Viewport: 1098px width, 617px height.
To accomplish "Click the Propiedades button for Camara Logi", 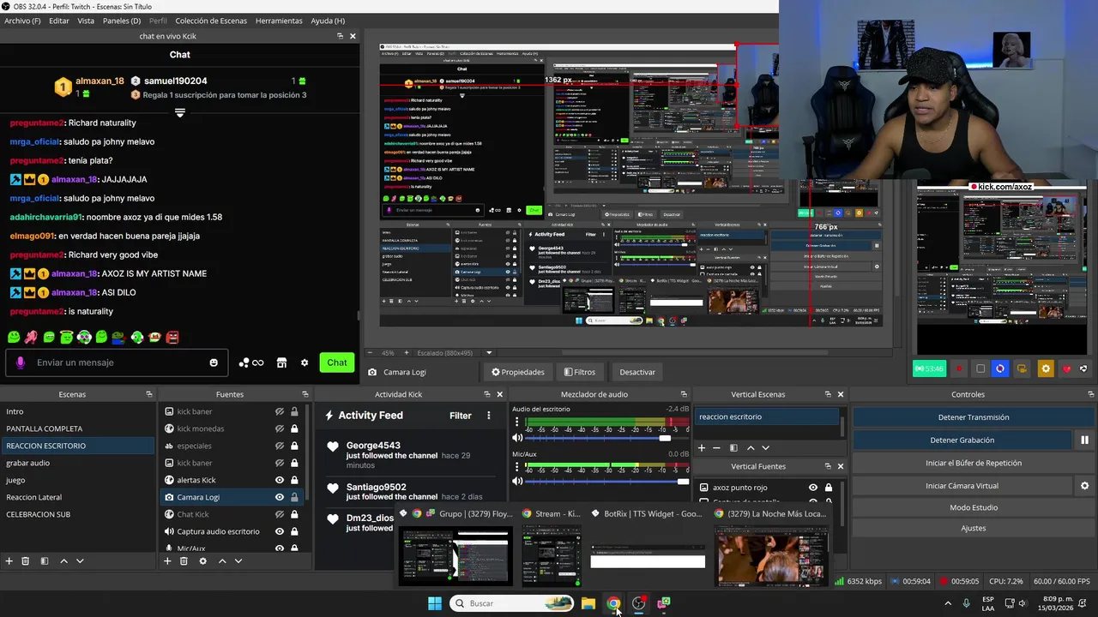I will [517, 372].
